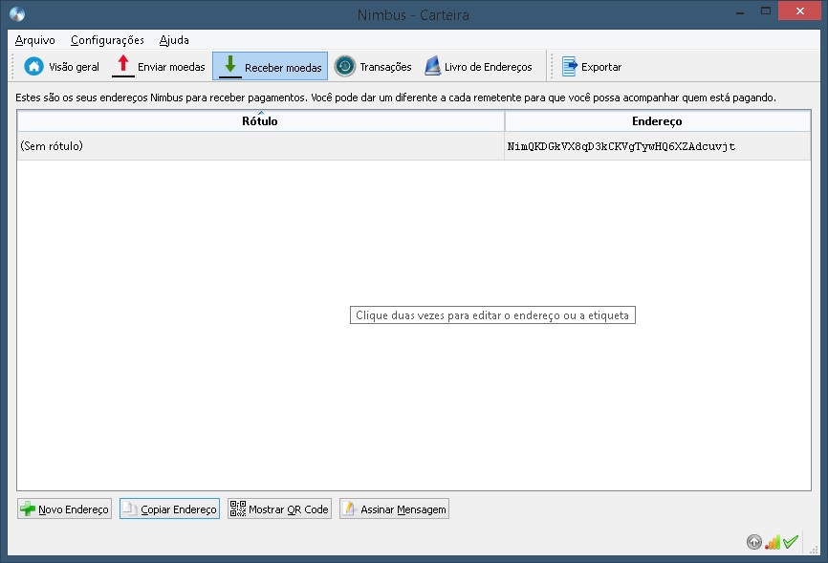This screenshot has width=828, height=563.
Task: Click the connection signal bars status icon
Action: pos(772,542)
